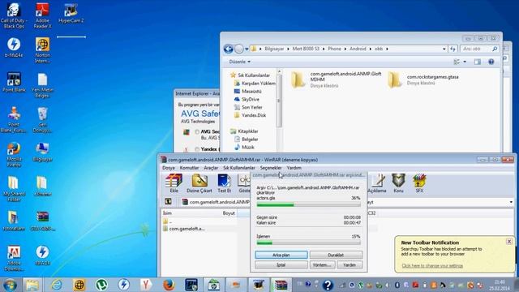Image resolution: width=519 pixels, height=292 pixels.
Task: Click WinRAR up-one-level folder icon
Action: pyautogui.click(x=168, y=202)
